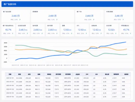The height and width of the screenshot is (102, 135).
Task: Click trend arrow in 付费流量占比 card
Action: pos(130,33)
